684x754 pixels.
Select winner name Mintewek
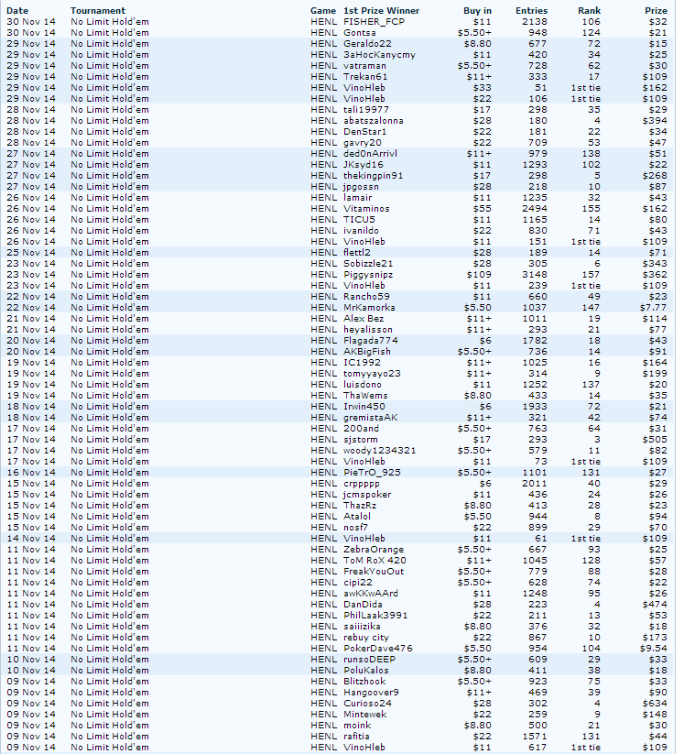(364, 715)
